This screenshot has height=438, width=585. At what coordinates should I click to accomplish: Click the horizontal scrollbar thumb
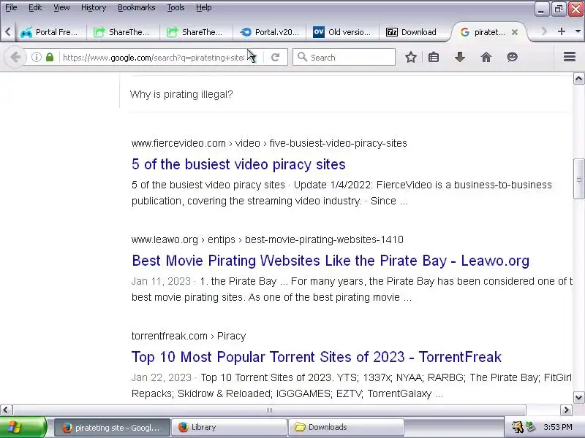(269, 410)
